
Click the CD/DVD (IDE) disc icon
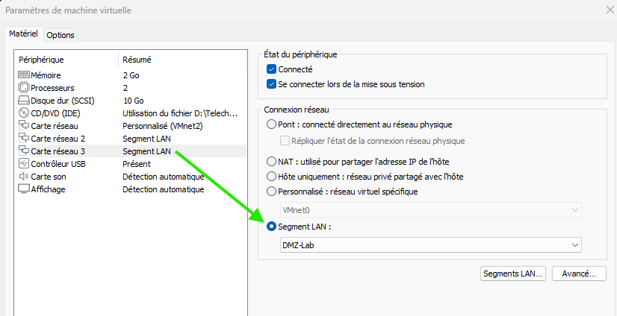click(23, 113)
